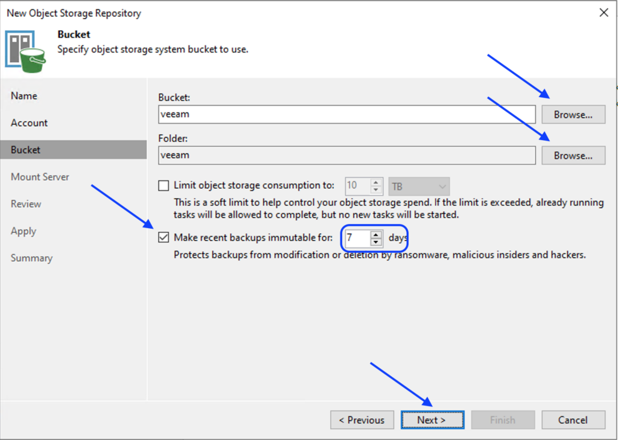The height and width of the screenshot is (440, 618).
Task: Browse for a folder
Action: coord(573,155)
